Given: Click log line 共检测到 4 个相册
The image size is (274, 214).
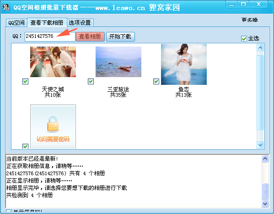Looking at the screenshot, I should [x=30, y=195].
